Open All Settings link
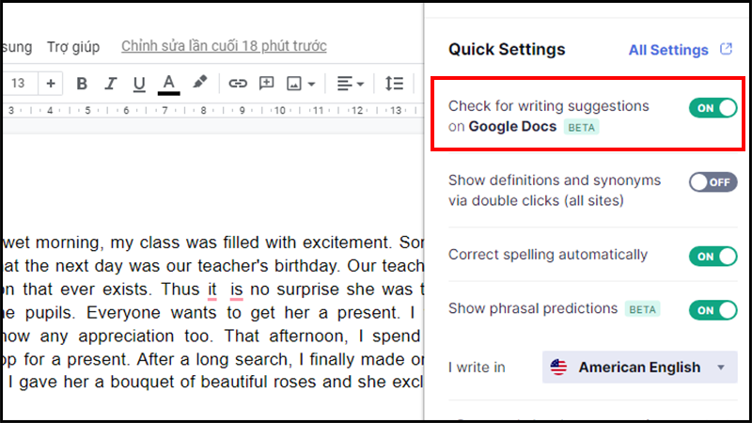The height and width of the screenshot is (423, 752). [x=668, y=50]
